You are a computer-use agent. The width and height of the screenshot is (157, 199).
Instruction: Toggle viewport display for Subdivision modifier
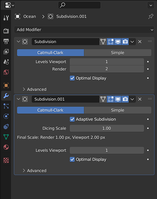coord(118,42)
